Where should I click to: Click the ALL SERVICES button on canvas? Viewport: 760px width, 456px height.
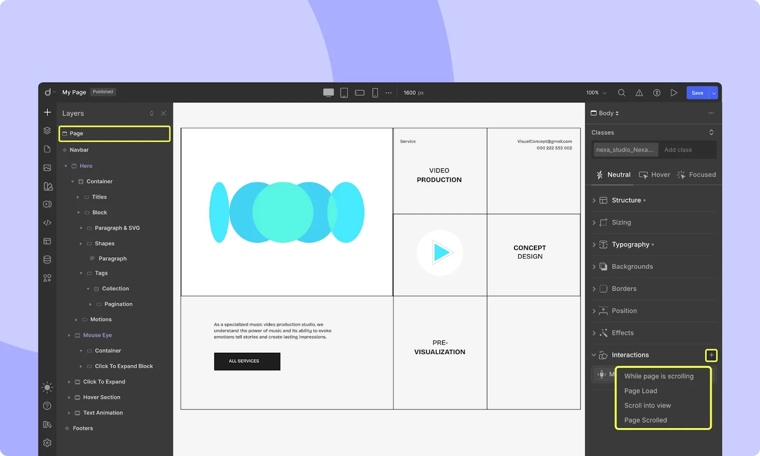click(247, 361)
